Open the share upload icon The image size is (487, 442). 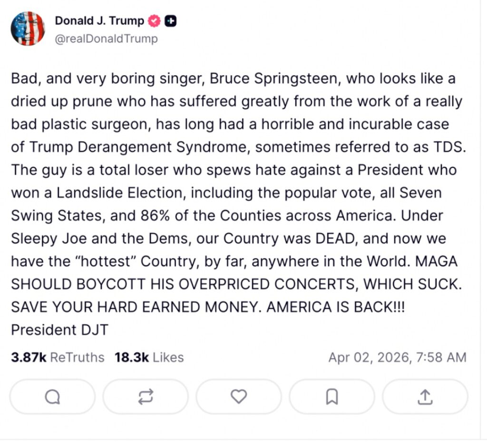(x=425, y=396)
